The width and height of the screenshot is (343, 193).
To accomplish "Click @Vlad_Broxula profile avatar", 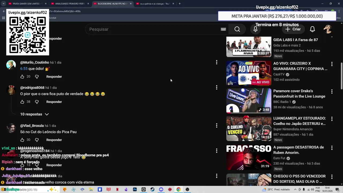I will coord(11,128).
